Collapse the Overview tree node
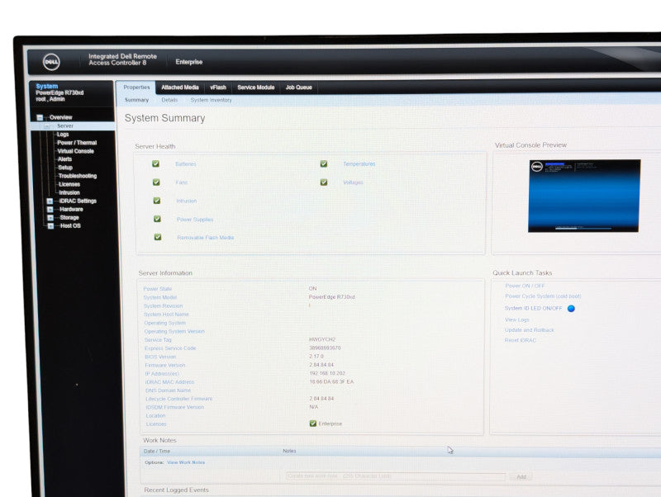This screenshot has width=661, height=497. (40, 117)
